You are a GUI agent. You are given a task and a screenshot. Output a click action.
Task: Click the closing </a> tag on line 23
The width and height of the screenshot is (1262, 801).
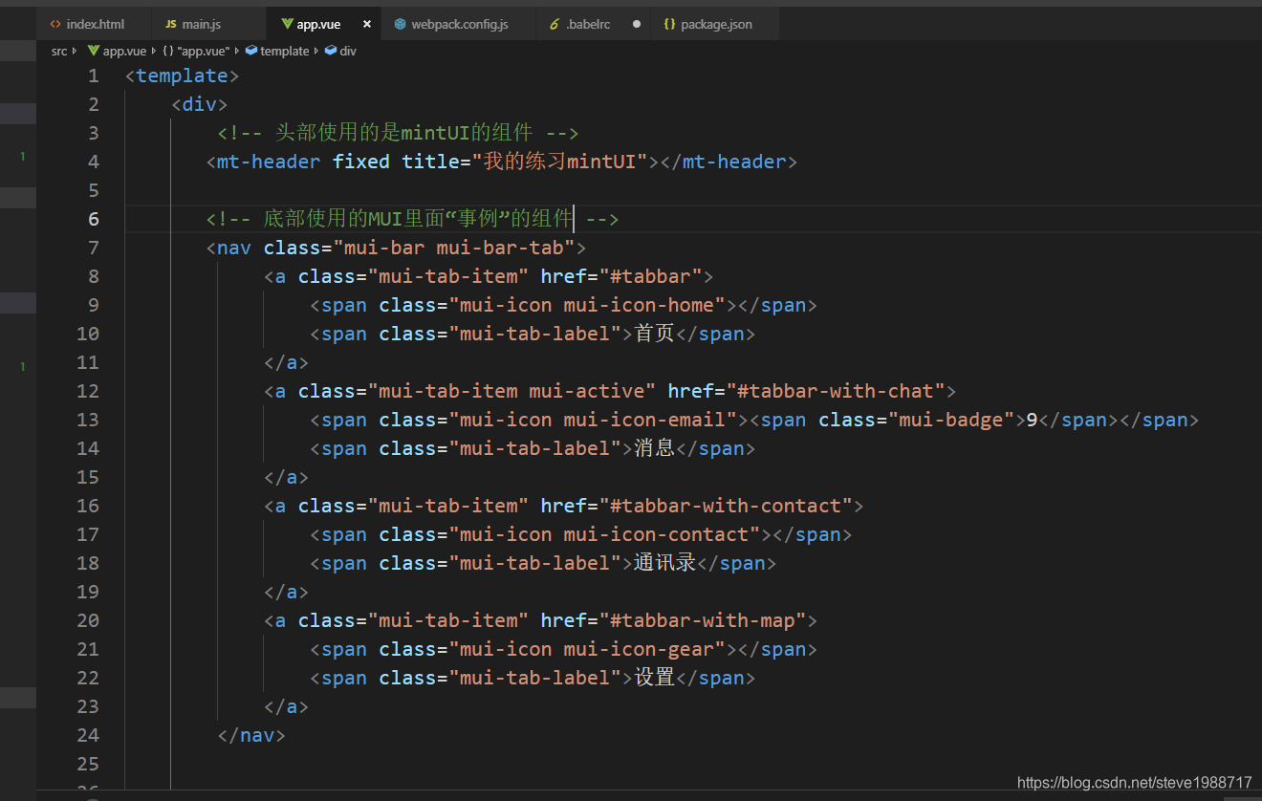(287, 706)
